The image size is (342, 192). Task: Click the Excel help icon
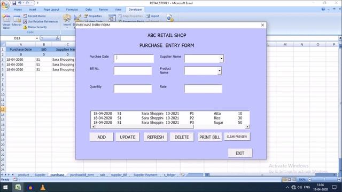tap(323, 10)
